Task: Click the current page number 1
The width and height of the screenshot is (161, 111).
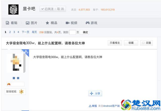Action: tap(6, 32)
